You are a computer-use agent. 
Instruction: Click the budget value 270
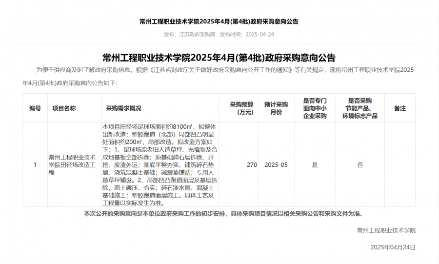(252, 165)
